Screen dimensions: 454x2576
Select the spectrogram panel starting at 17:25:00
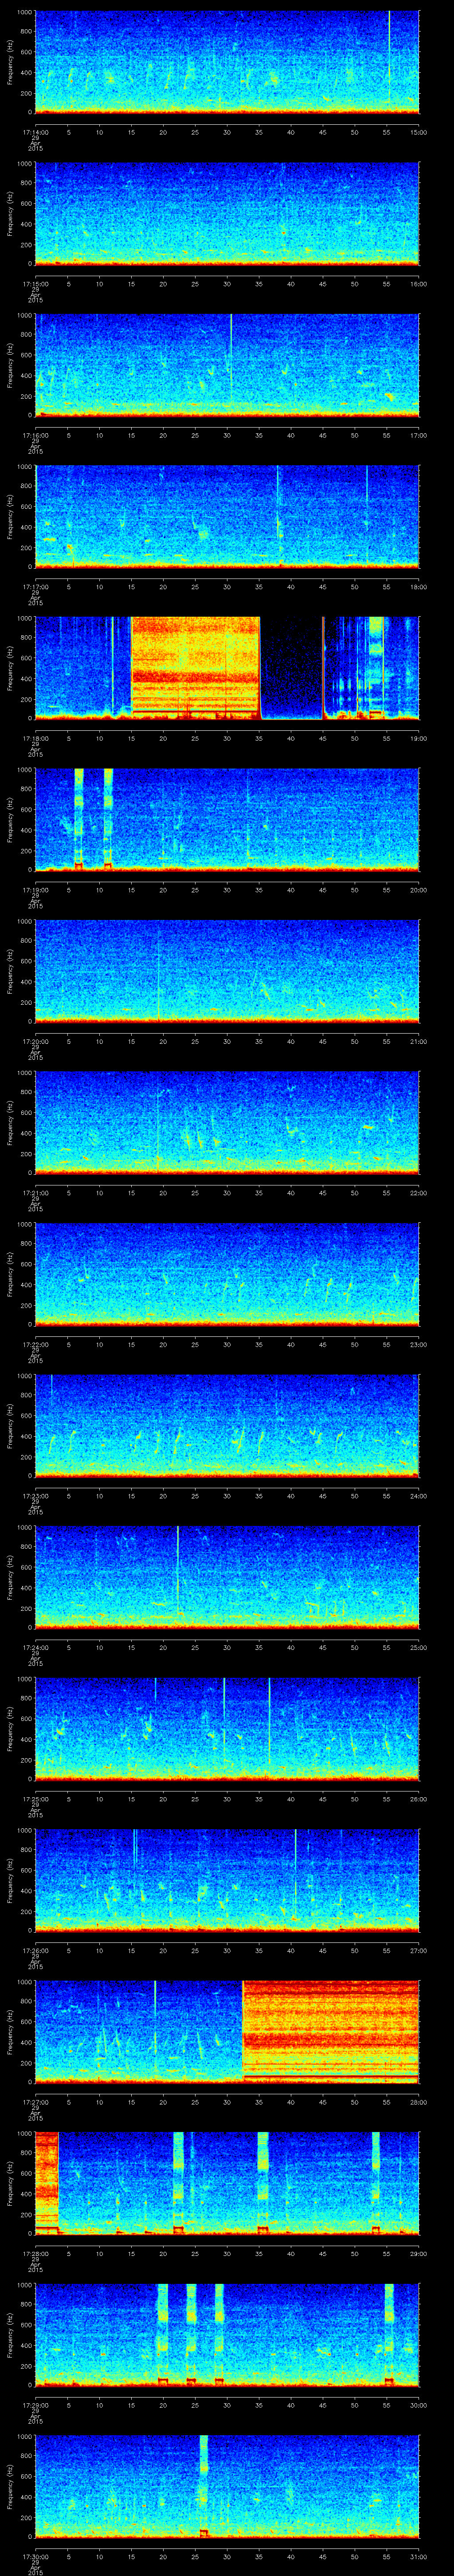click(x=227, y=1729)
